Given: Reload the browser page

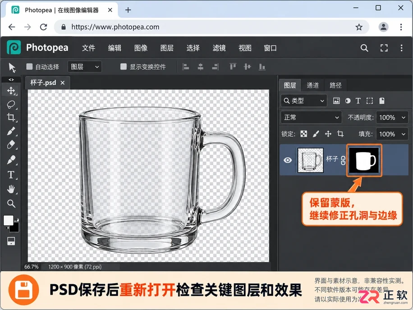Looking at the screenshot, I should pos(43,27).
